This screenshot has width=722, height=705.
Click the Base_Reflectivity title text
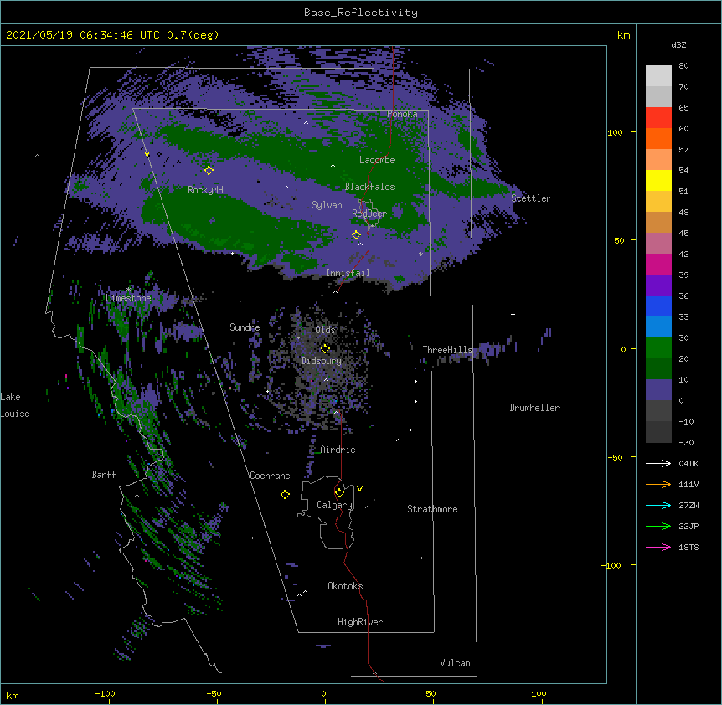click(361, 13)
